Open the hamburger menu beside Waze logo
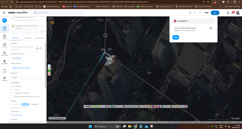The width and height of the screenshot is (242, 129). click(4, 13)
